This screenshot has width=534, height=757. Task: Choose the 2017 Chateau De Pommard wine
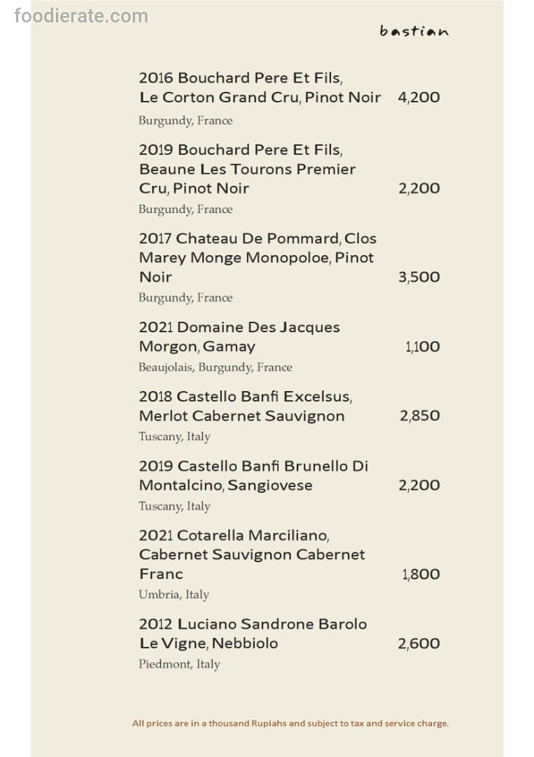(257, 257)
